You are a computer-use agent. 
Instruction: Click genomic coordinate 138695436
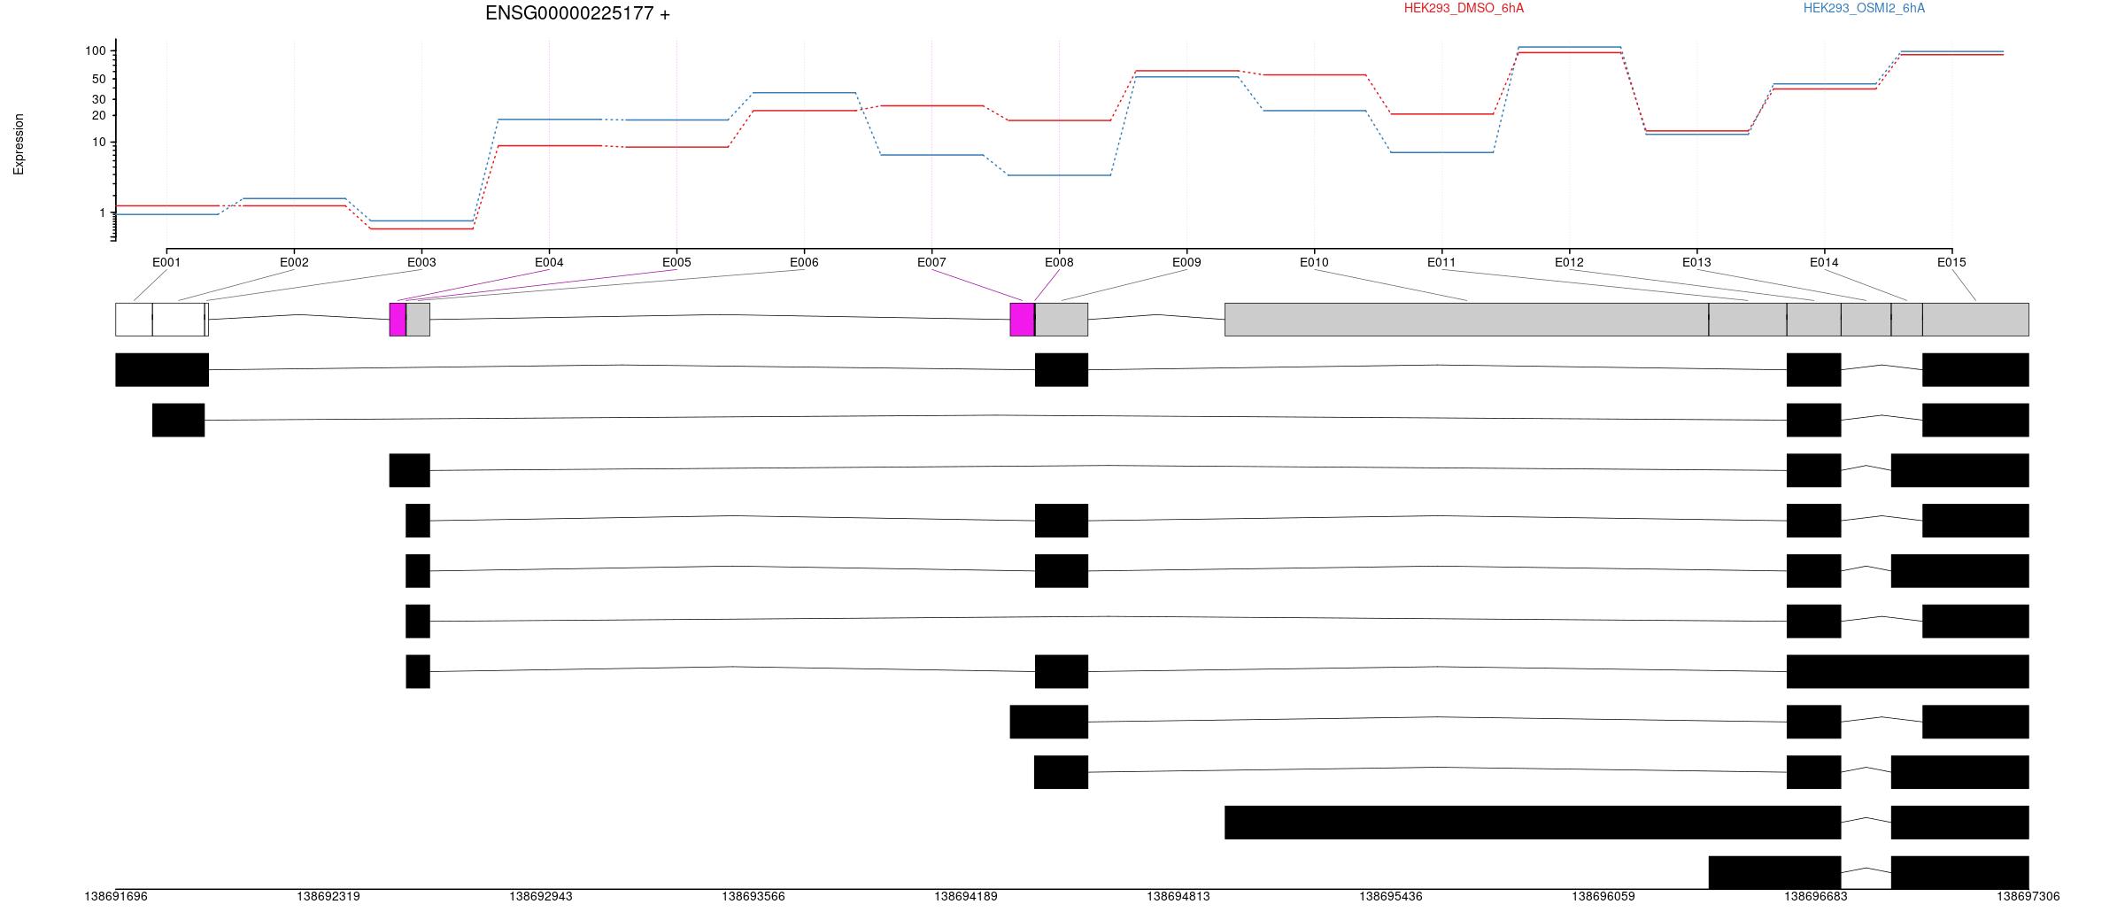tap(1391, 896)
